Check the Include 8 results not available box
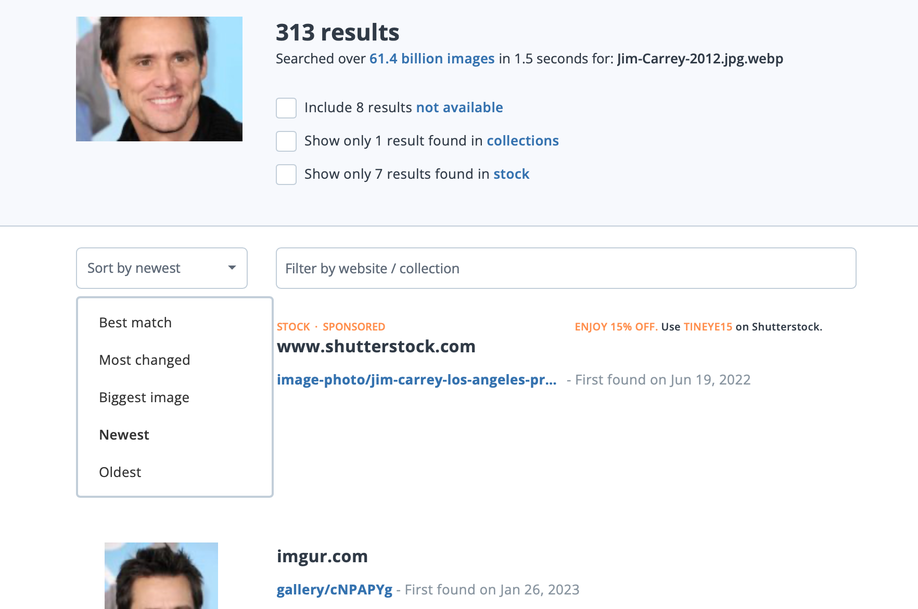Viewport: 918px width, 609px height. (x=286, y=108)
